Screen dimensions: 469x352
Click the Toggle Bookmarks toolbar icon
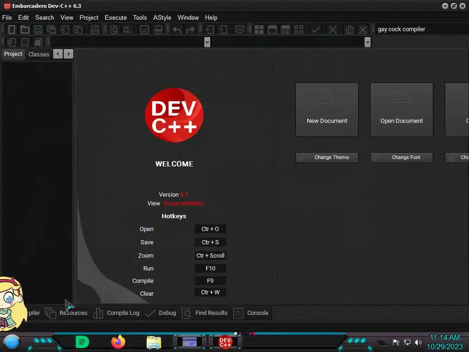(25, 42)
